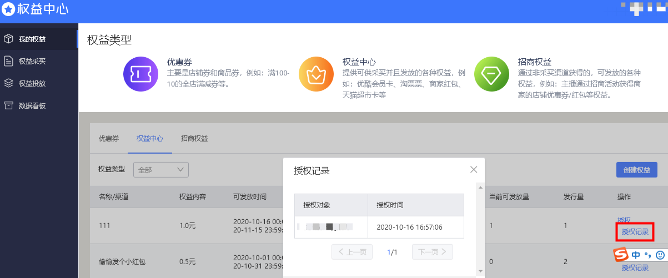Click the 可发放时间 column header
Viewport: 668px width, 278px height.
(x=250, y=197)
